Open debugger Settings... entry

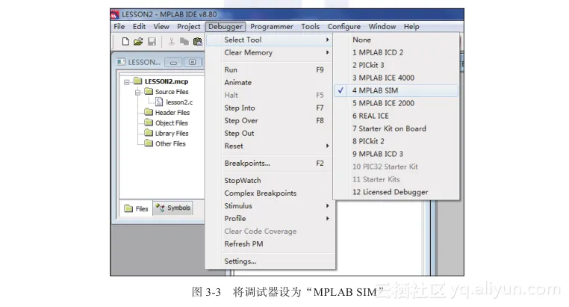[x=270, y=261]
